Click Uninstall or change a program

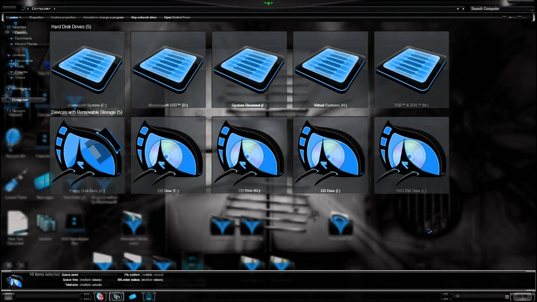click(x=103, y=18)
